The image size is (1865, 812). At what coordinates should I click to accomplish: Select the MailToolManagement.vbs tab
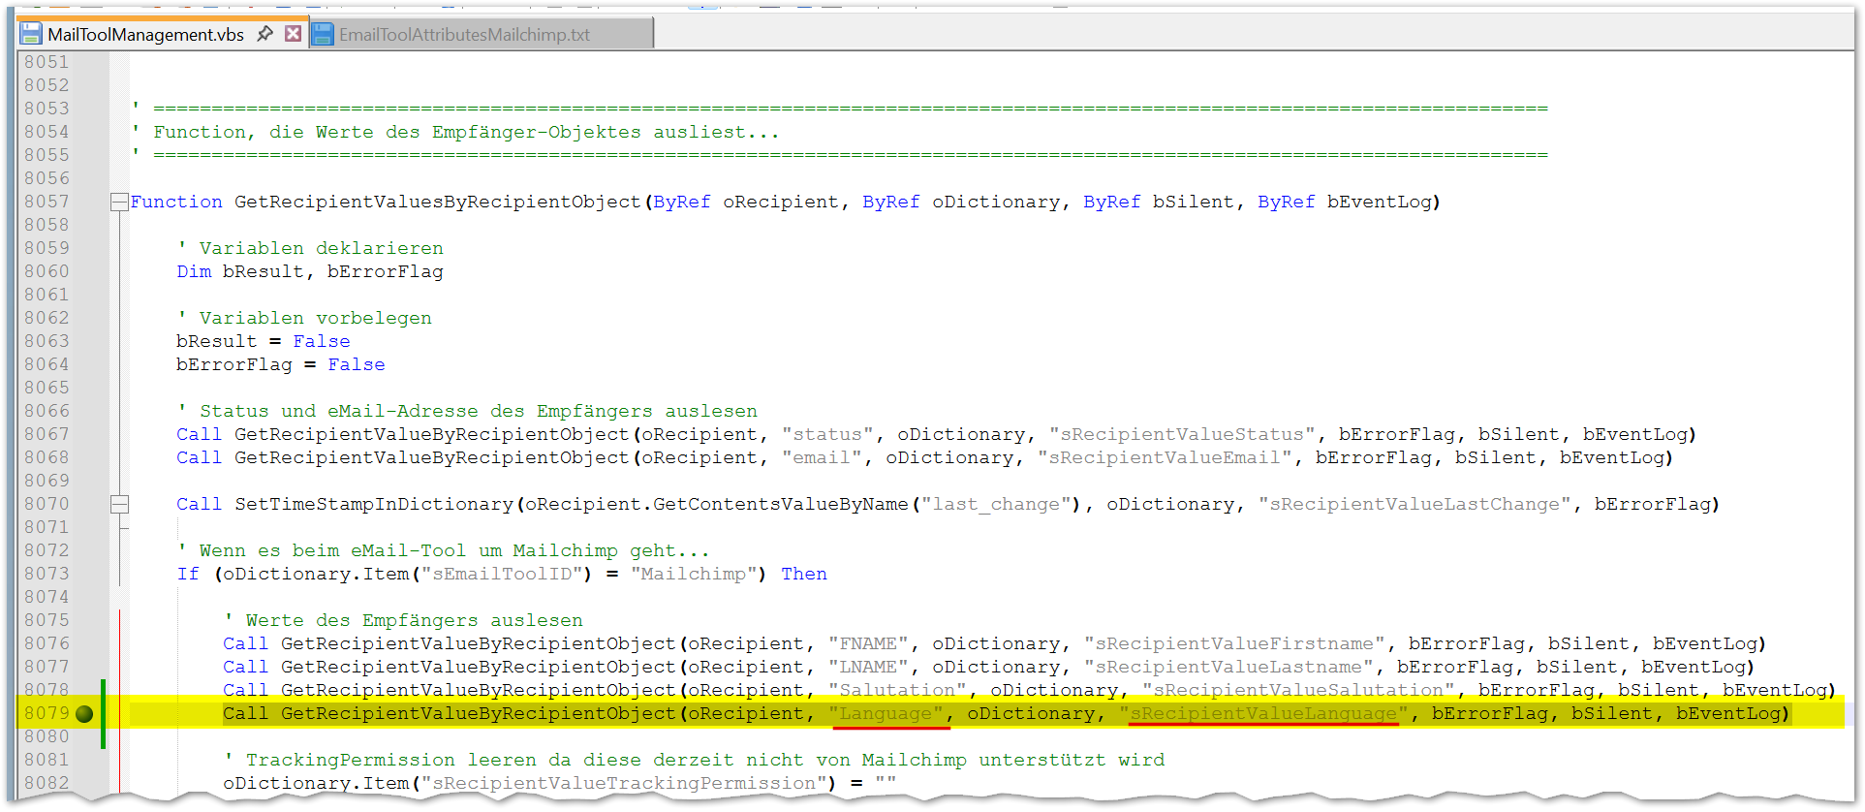pyautogui.click(x=145, y=35)
